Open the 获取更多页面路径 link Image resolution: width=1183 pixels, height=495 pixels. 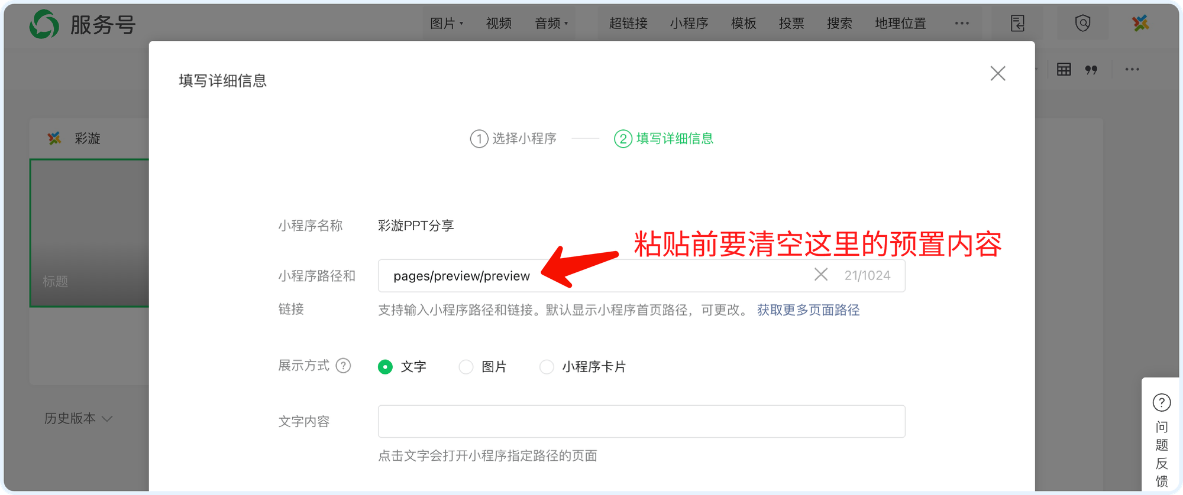(x=808, y=310)
